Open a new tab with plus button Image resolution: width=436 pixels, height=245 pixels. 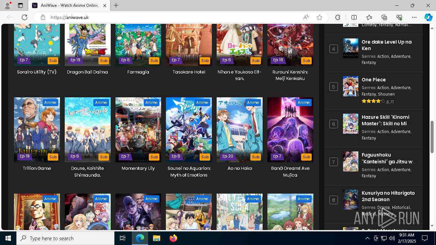click(116, 5)
